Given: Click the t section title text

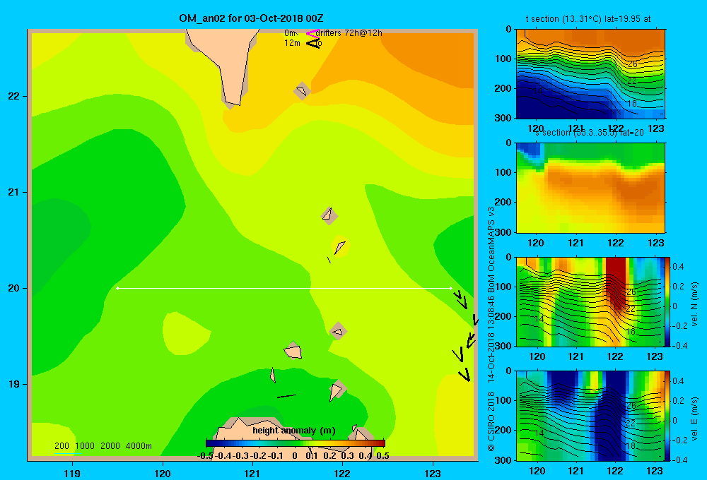Looking at the screenshot, I should (588, 19).
